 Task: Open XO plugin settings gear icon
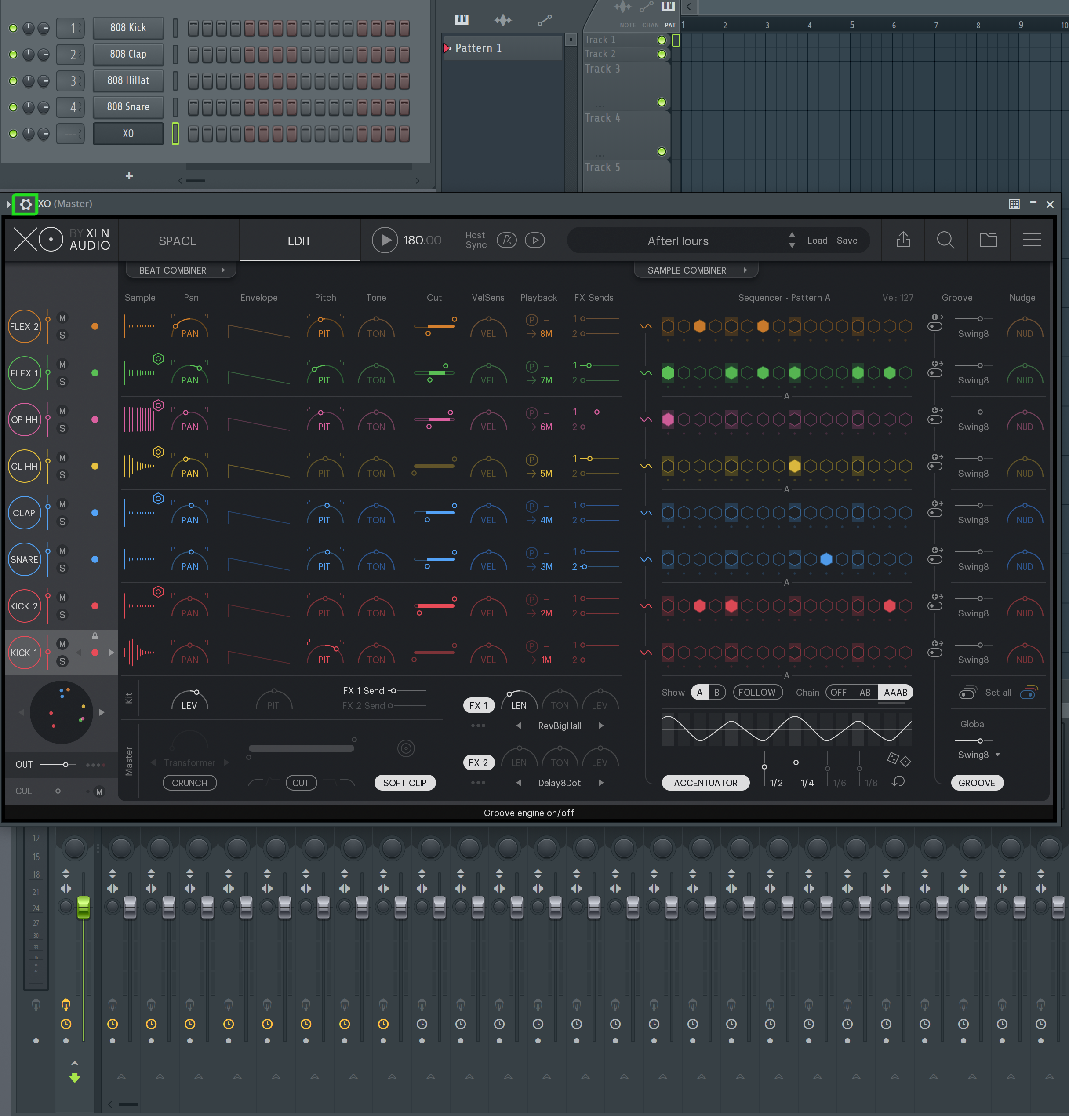tap(25, 204)
